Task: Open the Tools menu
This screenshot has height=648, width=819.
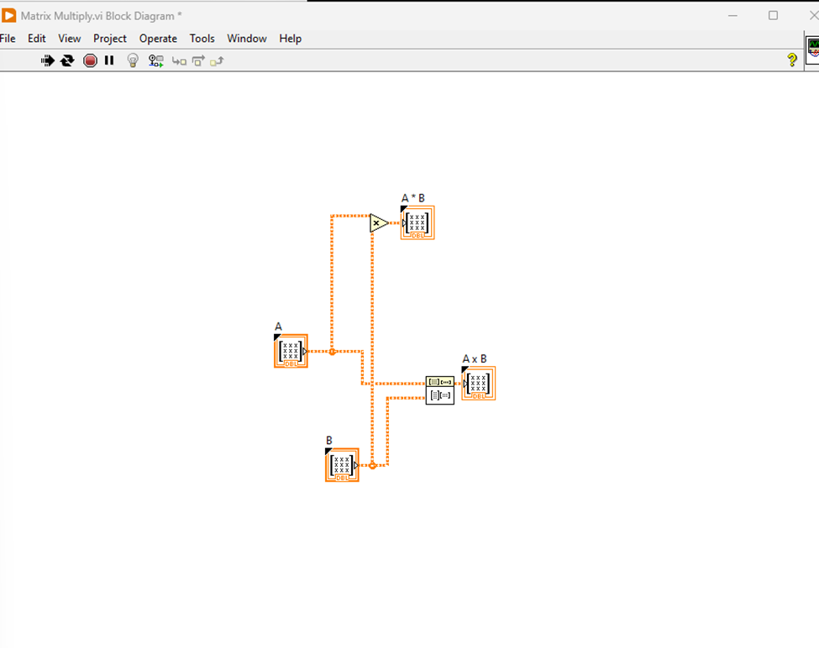Action: coord(202,39)
